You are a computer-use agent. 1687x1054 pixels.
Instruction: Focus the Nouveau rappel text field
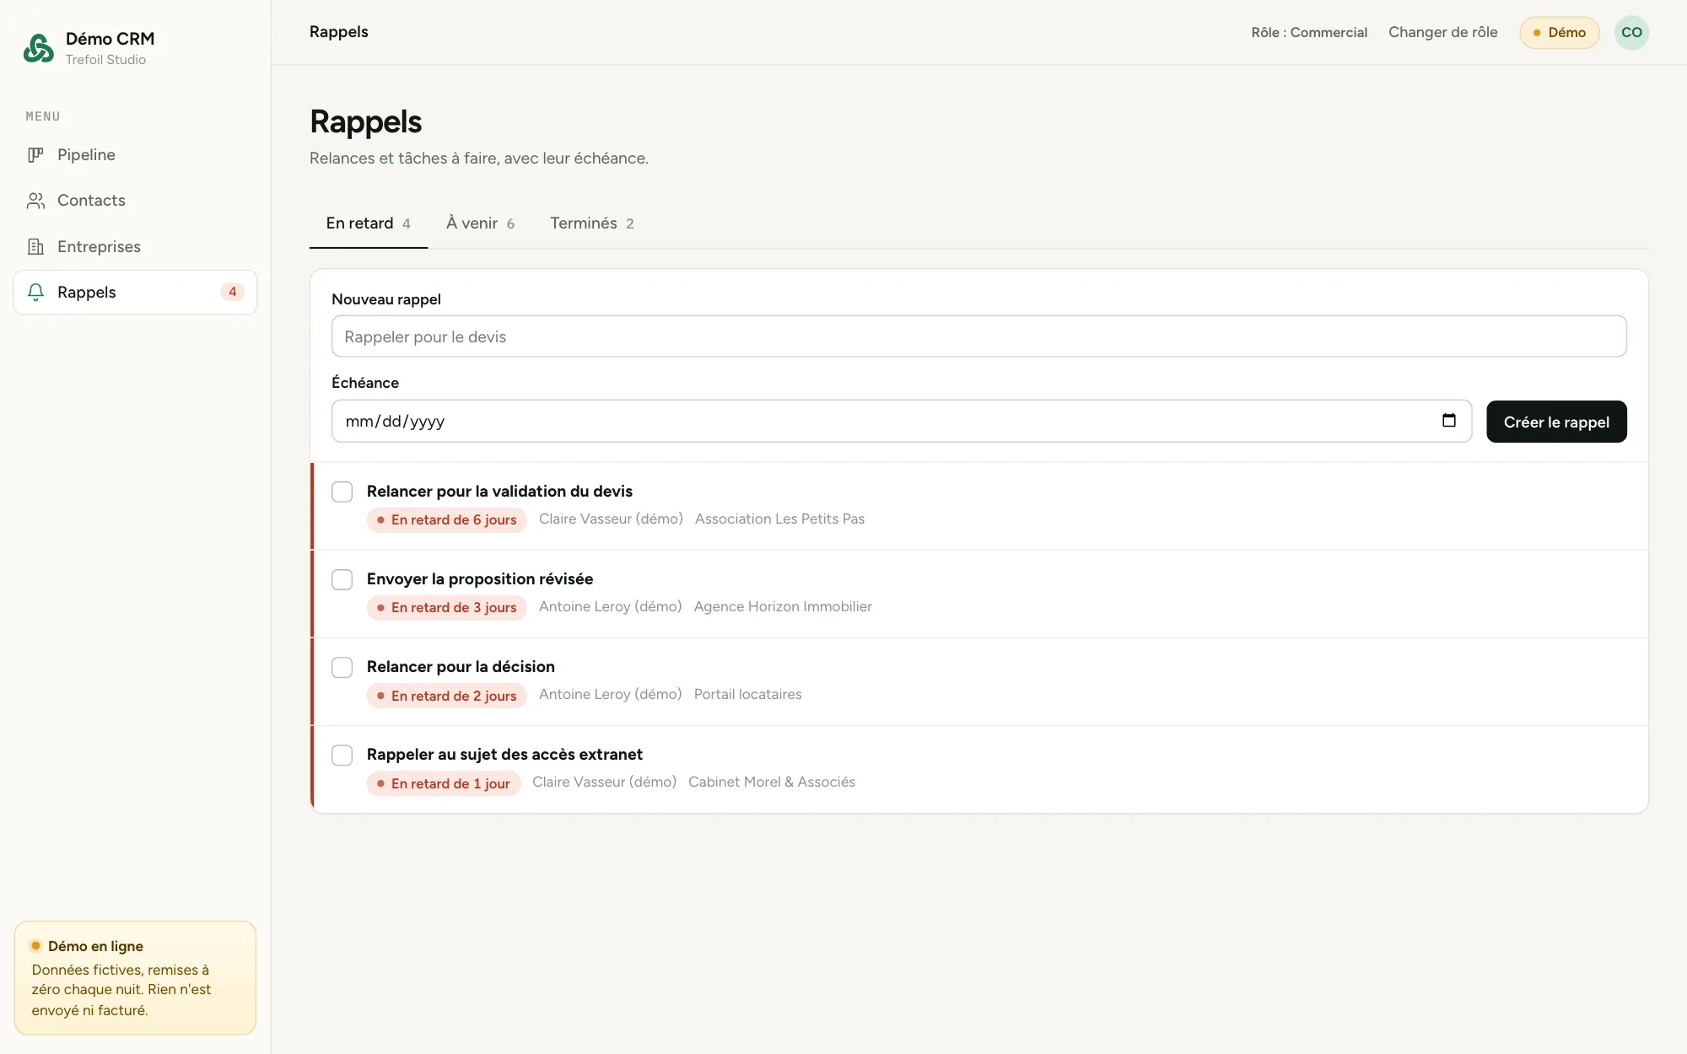pyautogui.click(x=978, y=336)
